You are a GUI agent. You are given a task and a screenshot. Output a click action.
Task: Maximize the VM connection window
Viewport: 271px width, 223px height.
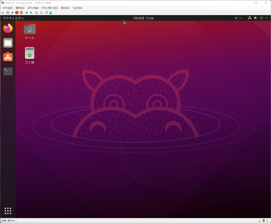coord(256,3)
